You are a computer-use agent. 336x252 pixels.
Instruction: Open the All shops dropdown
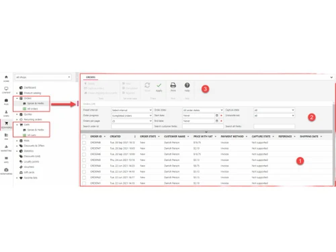43,77
